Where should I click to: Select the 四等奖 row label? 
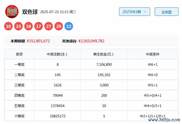19,95
